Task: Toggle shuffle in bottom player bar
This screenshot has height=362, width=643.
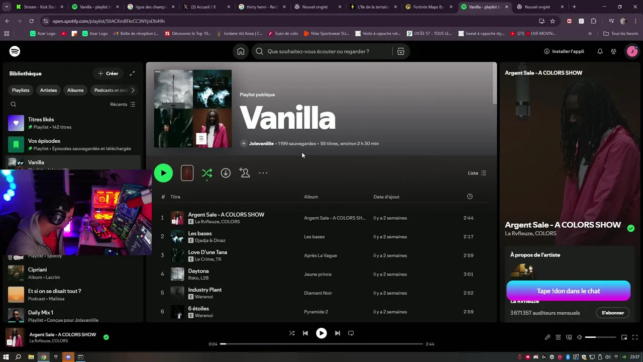Action: pos(292,333)
